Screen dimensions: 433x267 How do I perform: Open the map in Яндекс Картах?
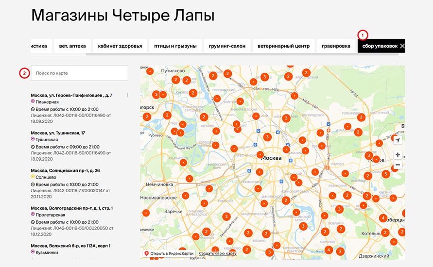[x=172, y=253]
